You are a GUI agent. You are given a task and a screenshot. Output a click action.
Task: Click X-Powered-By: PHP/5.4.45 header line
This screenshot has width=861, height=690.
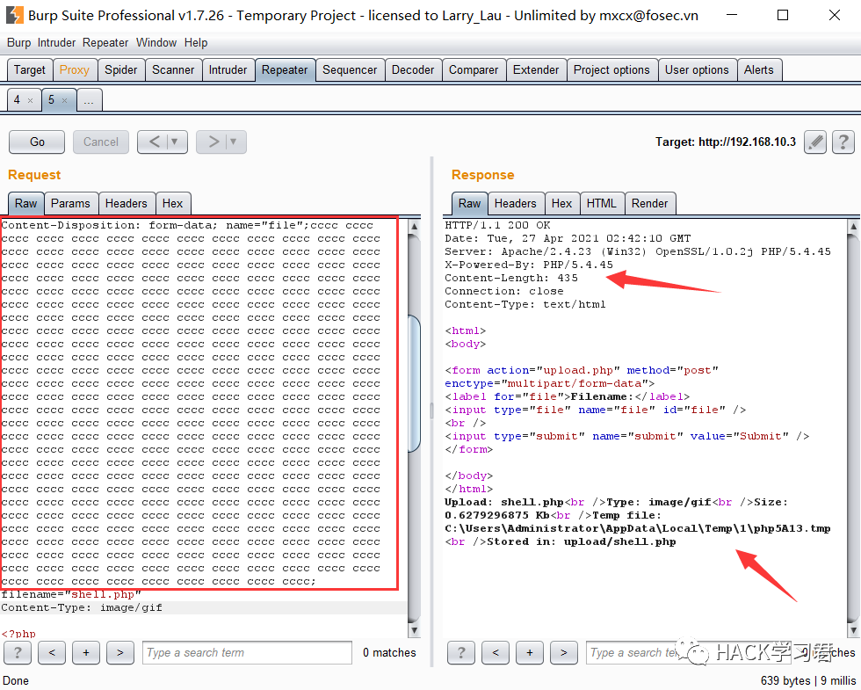pos(529,265)
